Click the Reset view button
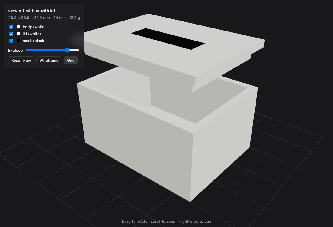The image size is (333, 227). click(x=21, y=60)
